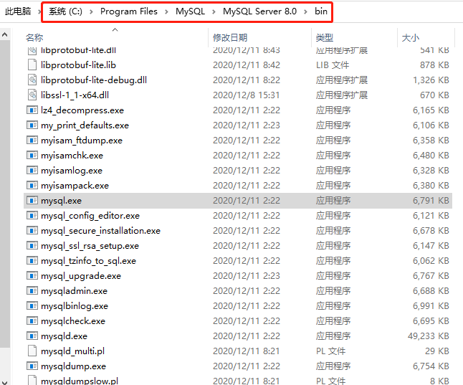Screen dimensions: 463x385
Task: Click the myisampack.exe application icon
Action: [32, 185]
